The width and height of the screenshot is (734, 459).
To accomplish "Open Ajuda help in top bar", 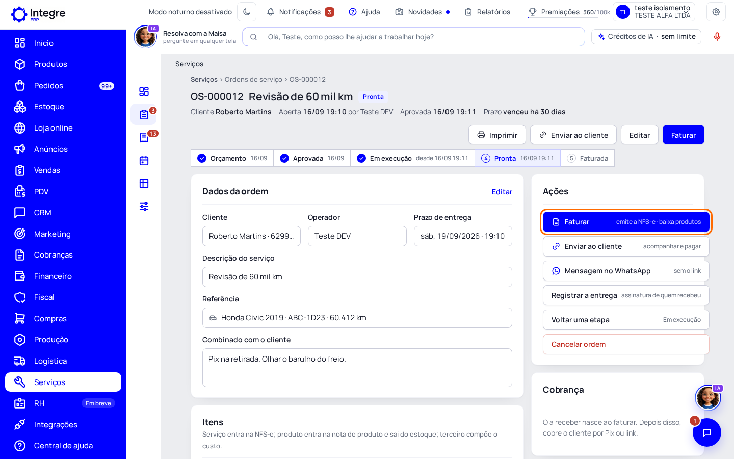I will 364,12.
